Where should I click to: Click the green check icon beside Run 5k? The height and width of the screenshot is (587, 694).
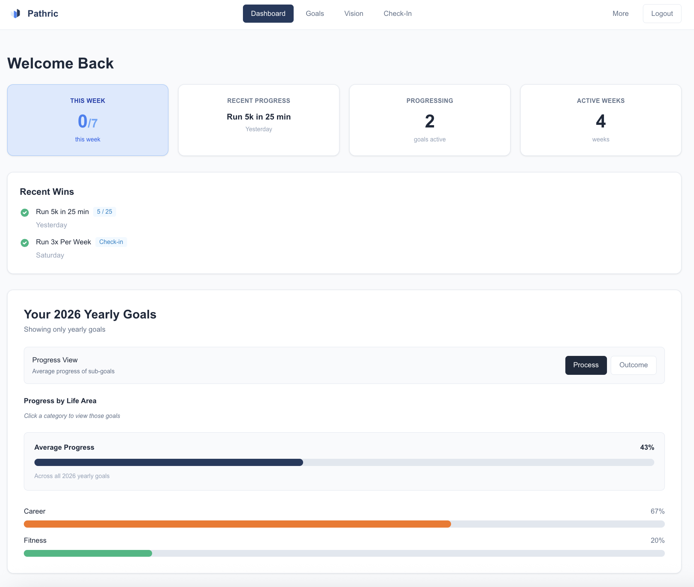tap(25, 213)
